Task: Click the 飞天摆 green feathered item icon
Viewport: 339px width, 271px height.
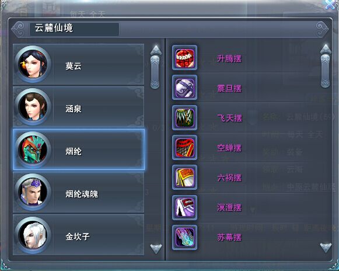Action: pos(184,117)
